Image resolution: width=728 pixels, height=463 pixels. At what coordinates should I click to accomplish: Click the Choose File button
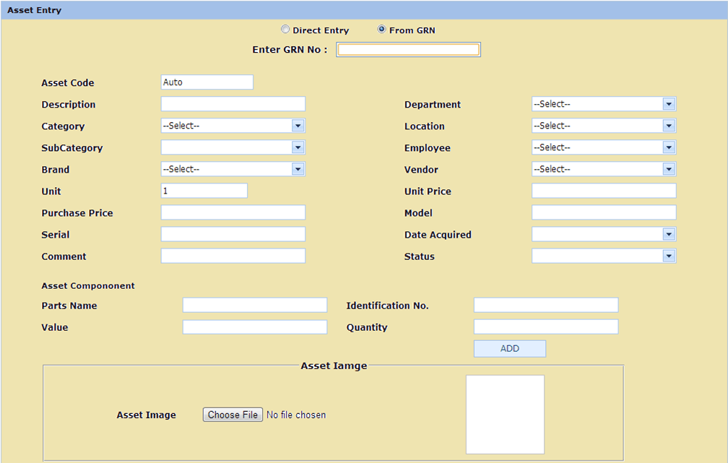[x=233, y=415]
